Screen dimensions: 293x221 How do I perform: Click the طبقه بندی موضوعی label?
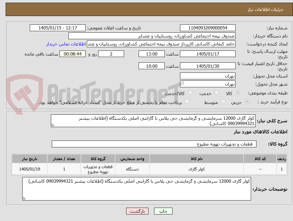(x=268, y=93)
